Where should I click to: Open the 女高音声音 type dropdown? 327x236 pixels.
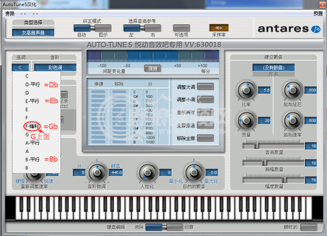33,33
